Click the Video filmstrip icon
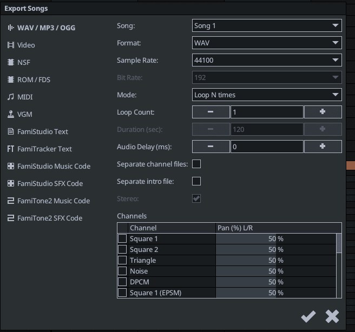 point(11,45)
